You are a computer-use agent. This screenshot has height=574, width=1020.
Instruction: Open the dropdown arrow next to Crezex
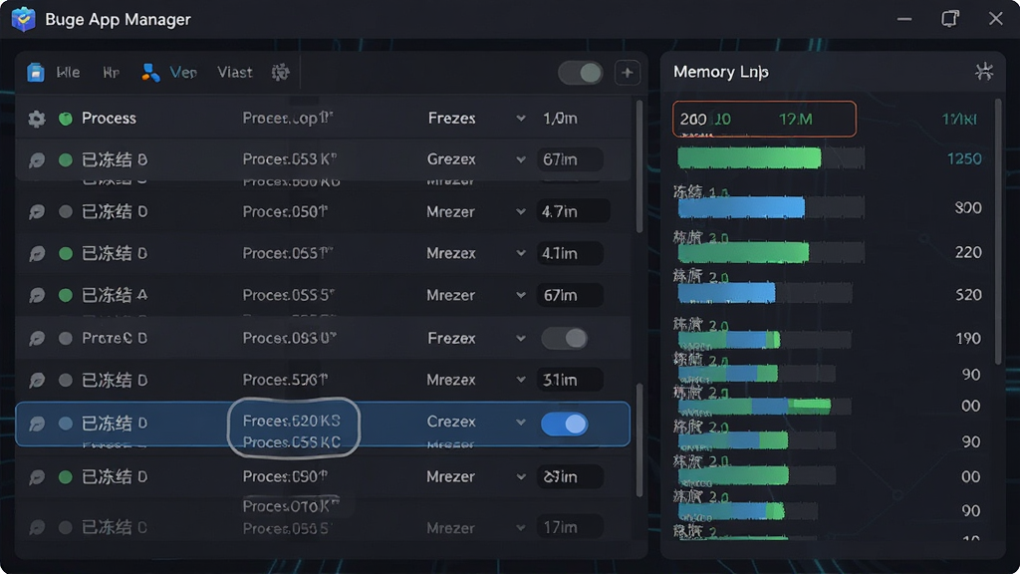tap(520, 423)
